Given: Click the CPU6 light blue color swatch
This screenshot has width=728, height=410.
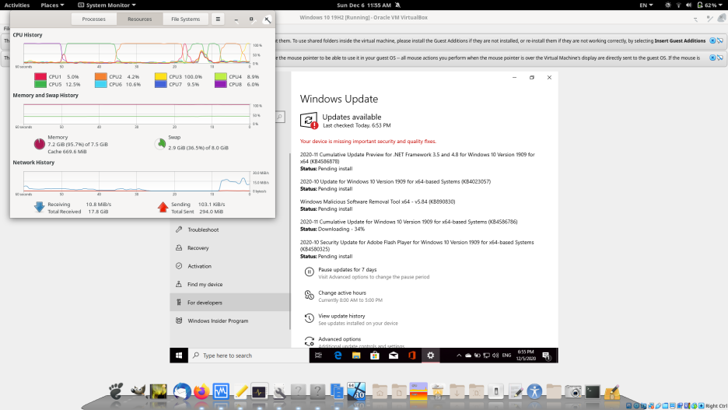Looking at the screenshot, I should [x=101, y=84].
